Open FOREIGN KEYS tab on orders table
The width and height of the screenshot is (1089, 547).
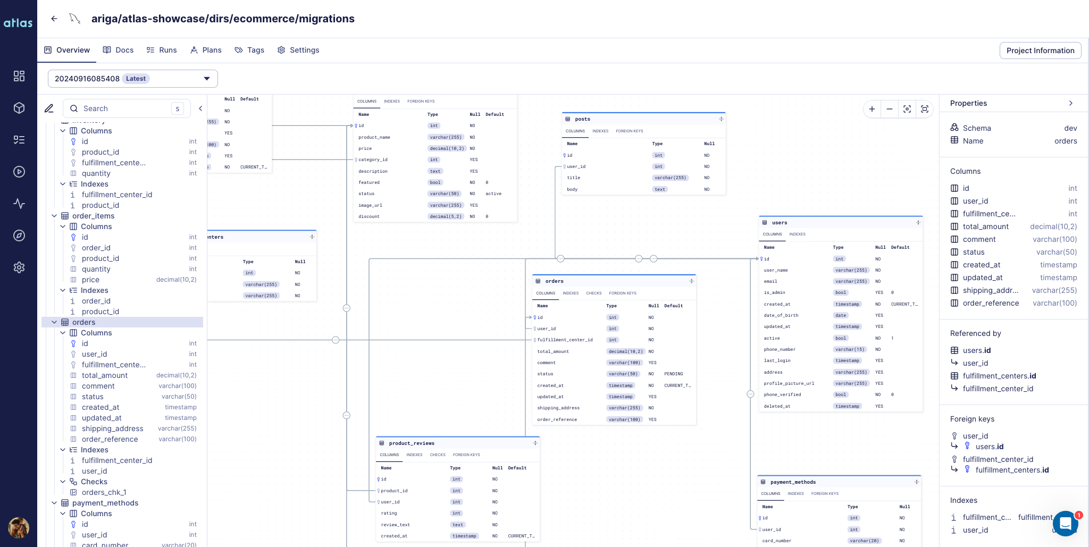[622, 293]
